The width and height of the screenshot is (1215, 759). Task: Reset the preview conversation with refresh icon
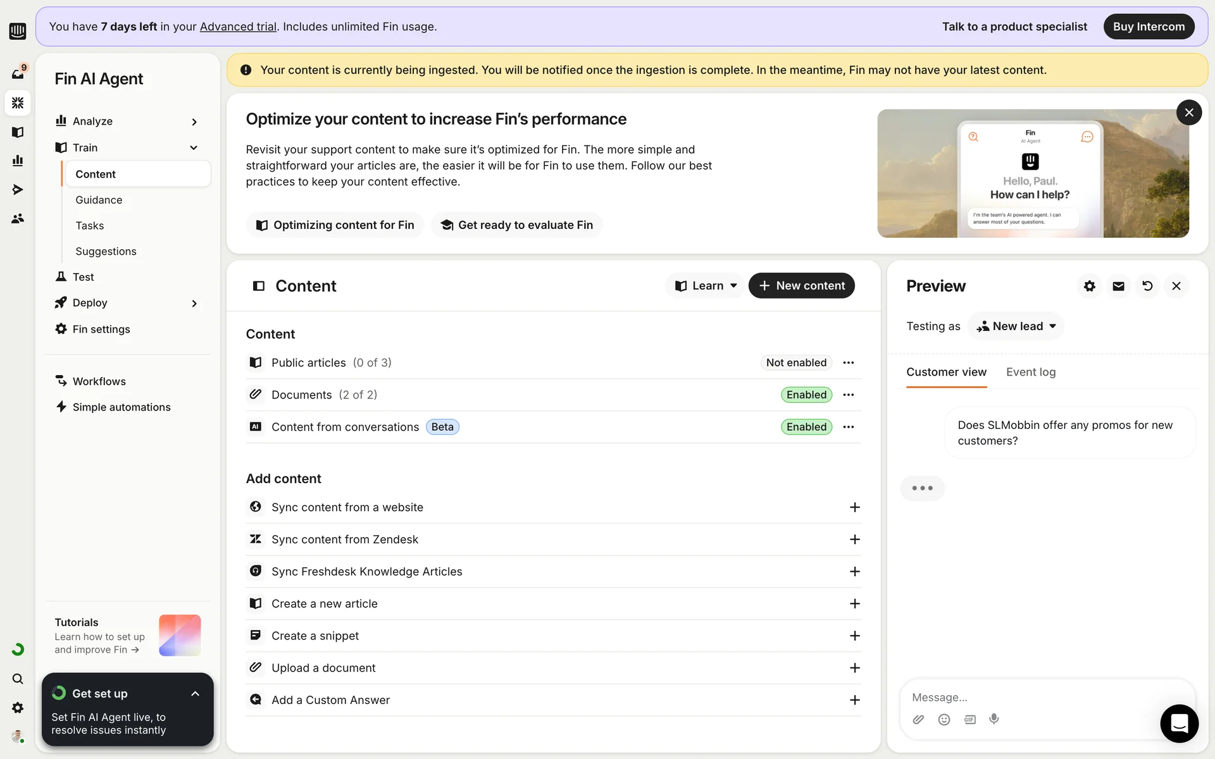(1147, 286)
